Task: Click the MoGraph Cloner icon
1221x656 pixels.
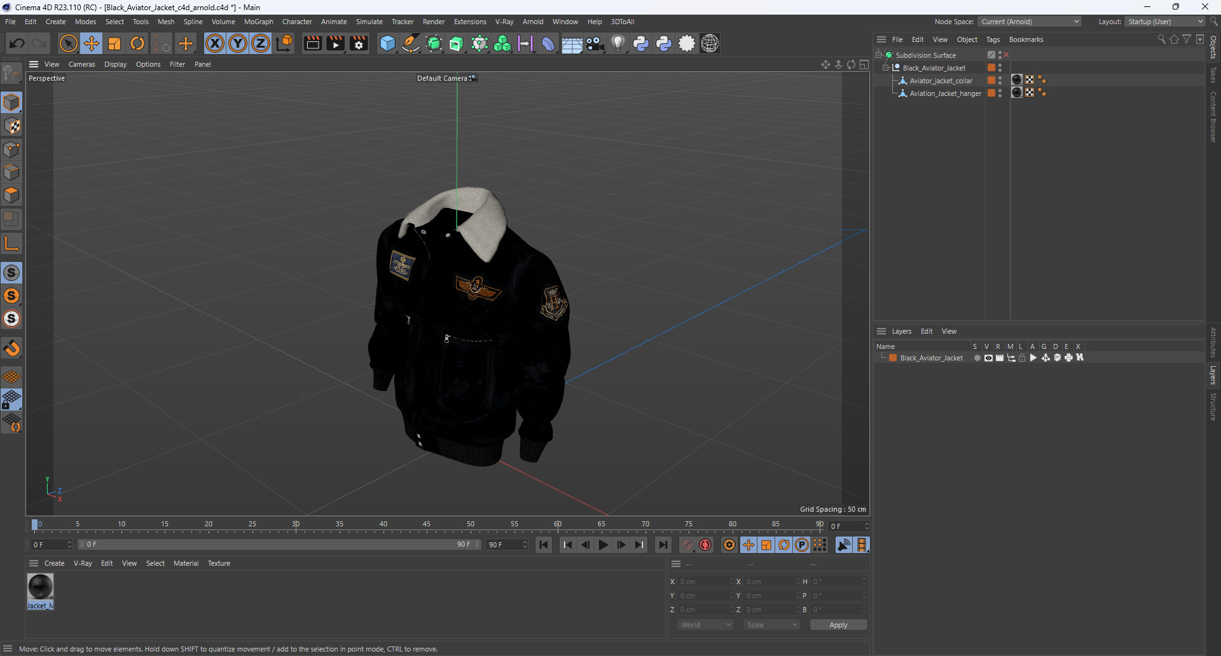Action: pos(502,43)
